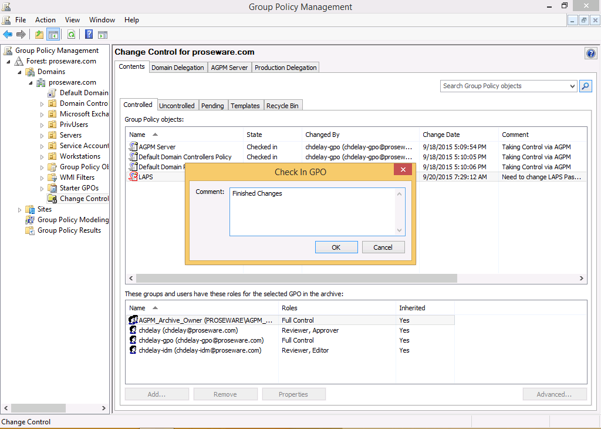Select the checked-out LAPS GPO icon
The width and height of the screenshot is (601, 429).
(x=133, y=177)
